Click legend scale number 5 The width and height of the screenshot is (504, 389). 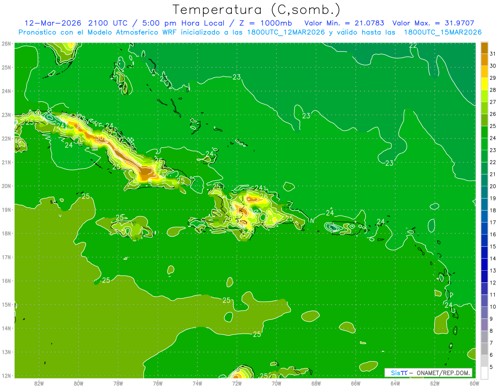[491, 367]
